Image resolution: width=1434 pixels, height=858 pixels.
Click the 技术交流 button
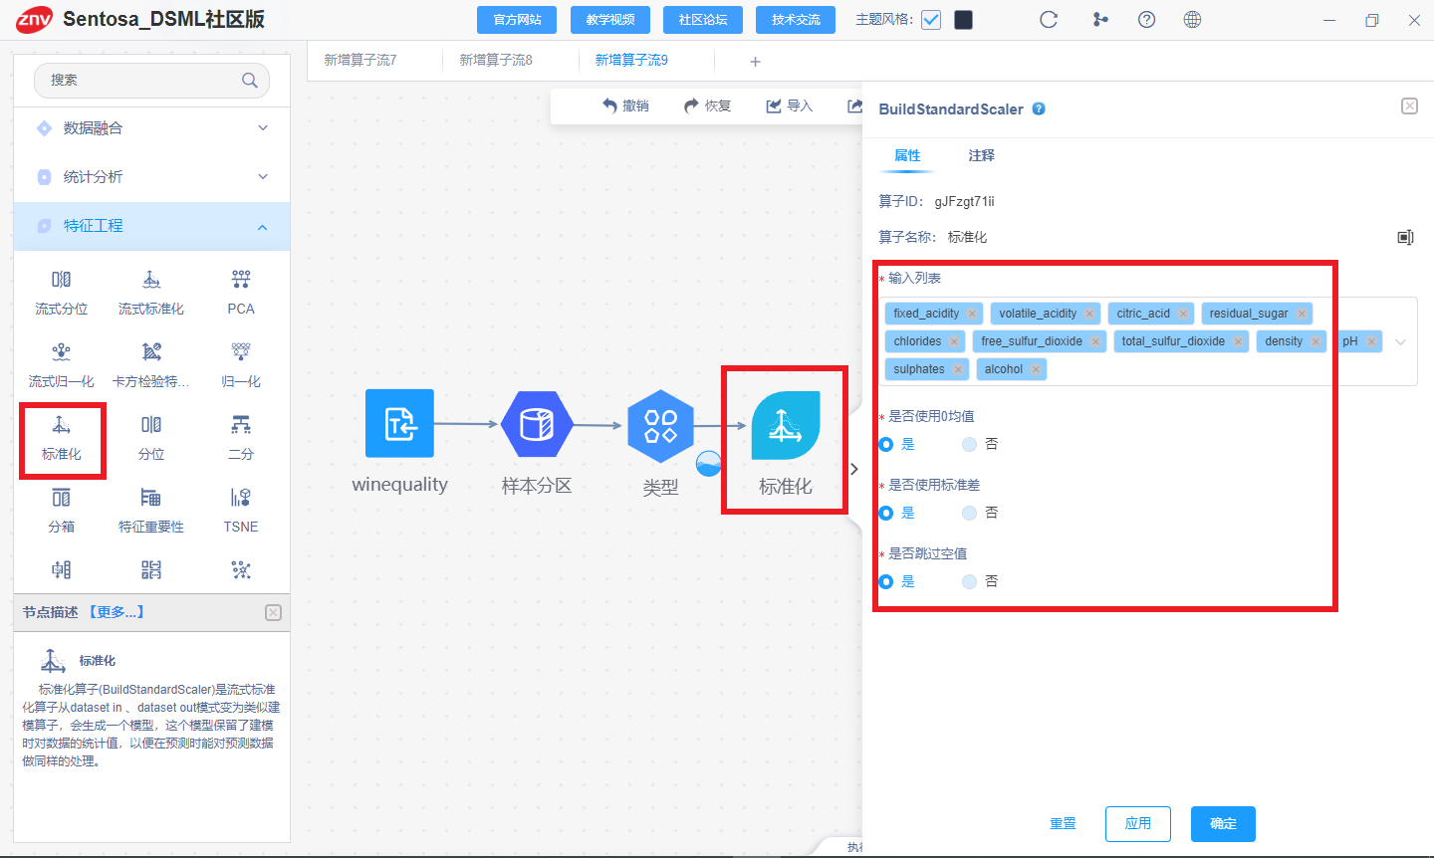tap(796, 20)
